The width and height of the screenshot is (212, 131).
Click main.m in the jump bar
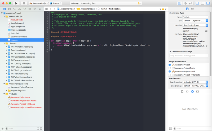pos(103,9)
